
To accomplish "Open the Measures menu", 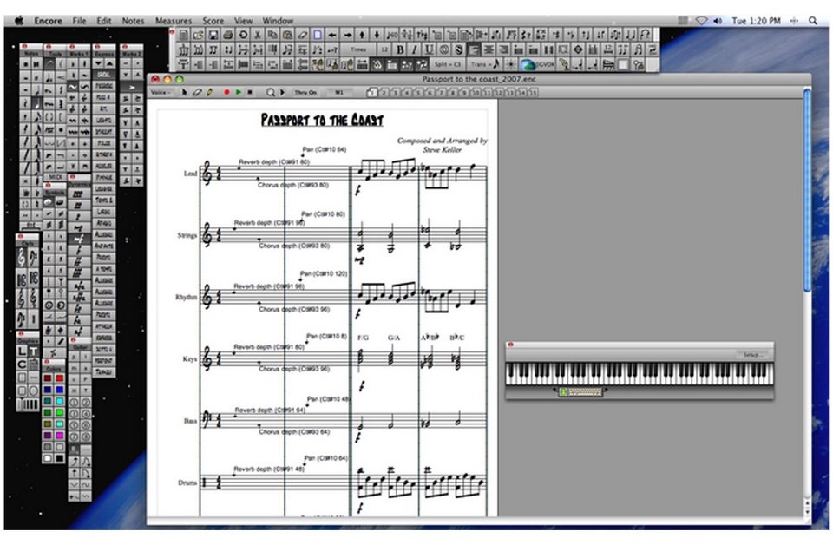I will coord(174,21).
